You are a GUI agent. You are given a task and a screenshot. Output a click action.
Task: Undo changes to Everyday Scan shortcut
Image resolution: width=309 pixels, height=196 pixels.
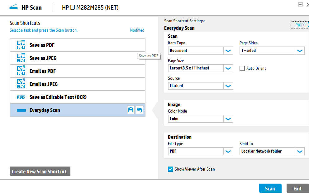click(x=139, y=110)
